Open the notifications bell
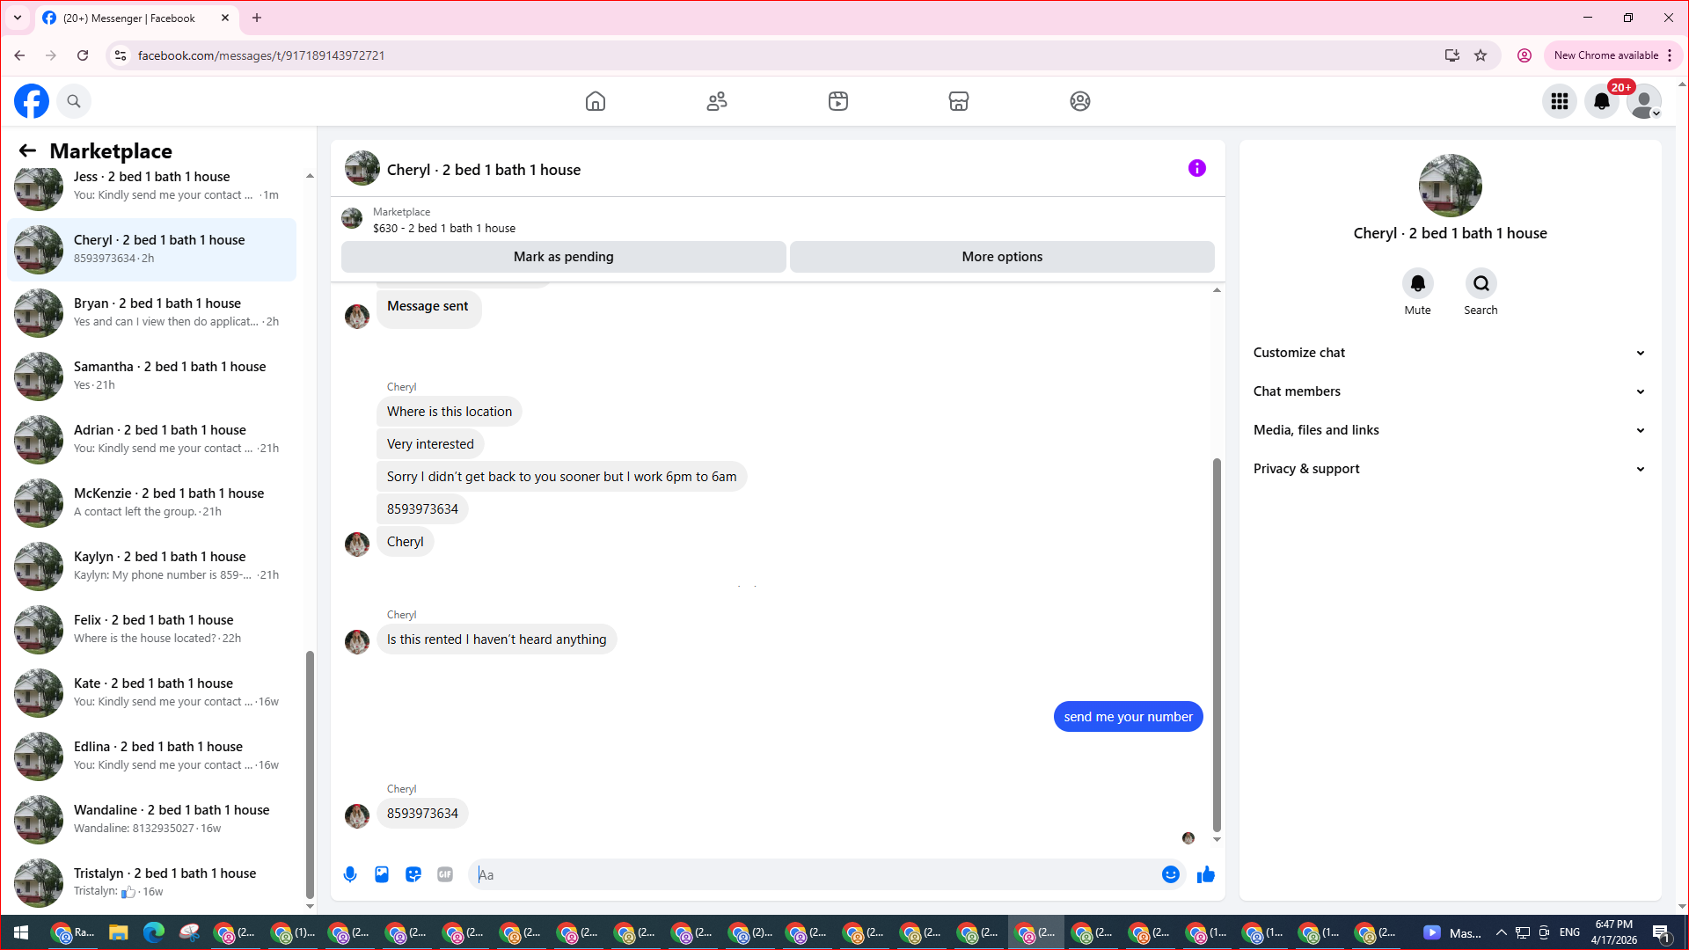This screenshot has height=950, width=1689. (1602, 101)
